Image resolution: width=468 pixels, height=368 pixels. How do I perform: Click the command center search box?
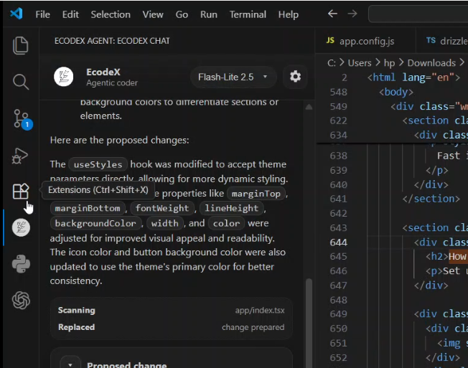click(418, 14)
